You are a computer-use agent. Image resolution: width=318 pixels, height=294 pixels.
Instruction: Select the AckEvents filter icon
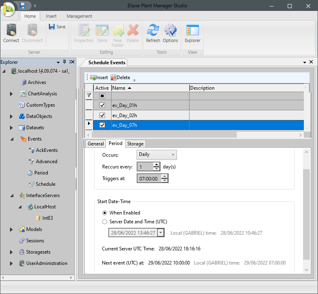[x=32, y=150]
